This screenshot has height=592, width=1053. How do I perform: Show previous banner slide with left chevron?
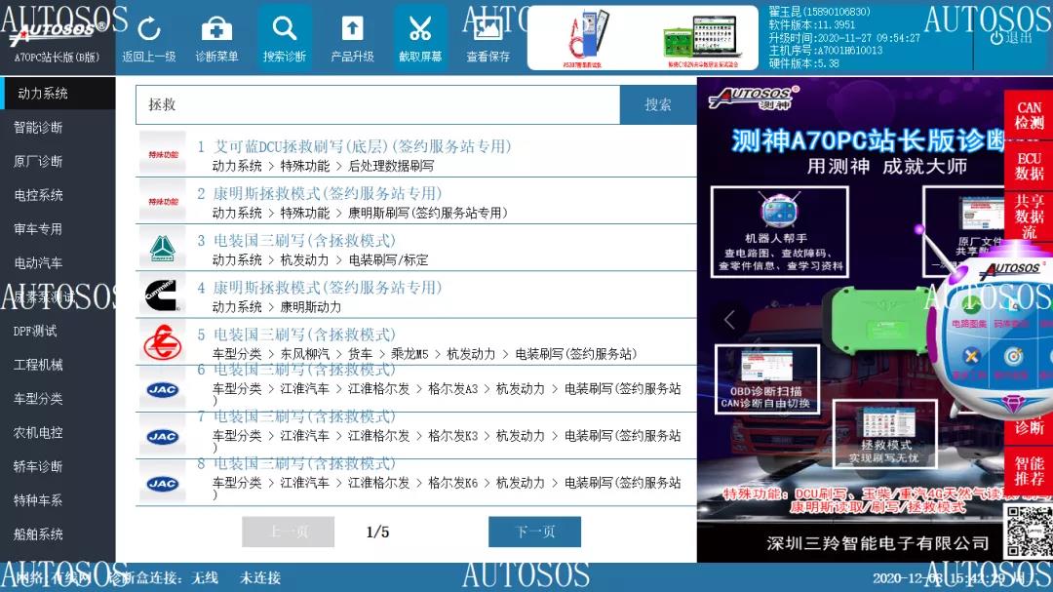[x=730, y=319]
